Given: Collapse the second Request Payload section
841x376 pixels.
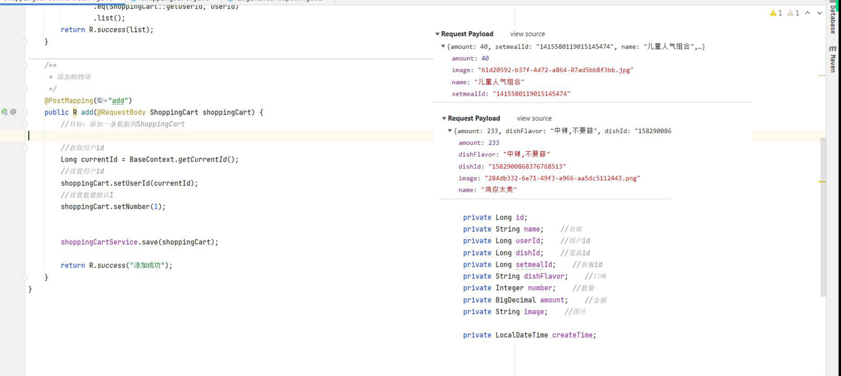Looking at the screenshot, I should tap(444, 119).
